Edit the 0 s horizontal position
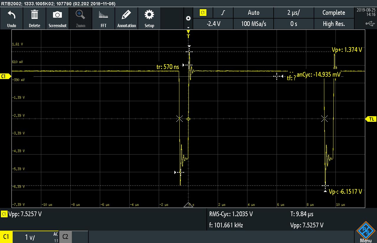 294,24
